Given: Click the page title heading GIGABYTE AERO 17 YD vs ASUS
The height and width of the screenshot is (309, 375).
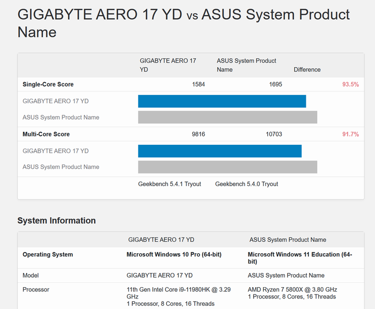Looking at the screenshot, I should (x=183, y=23).
